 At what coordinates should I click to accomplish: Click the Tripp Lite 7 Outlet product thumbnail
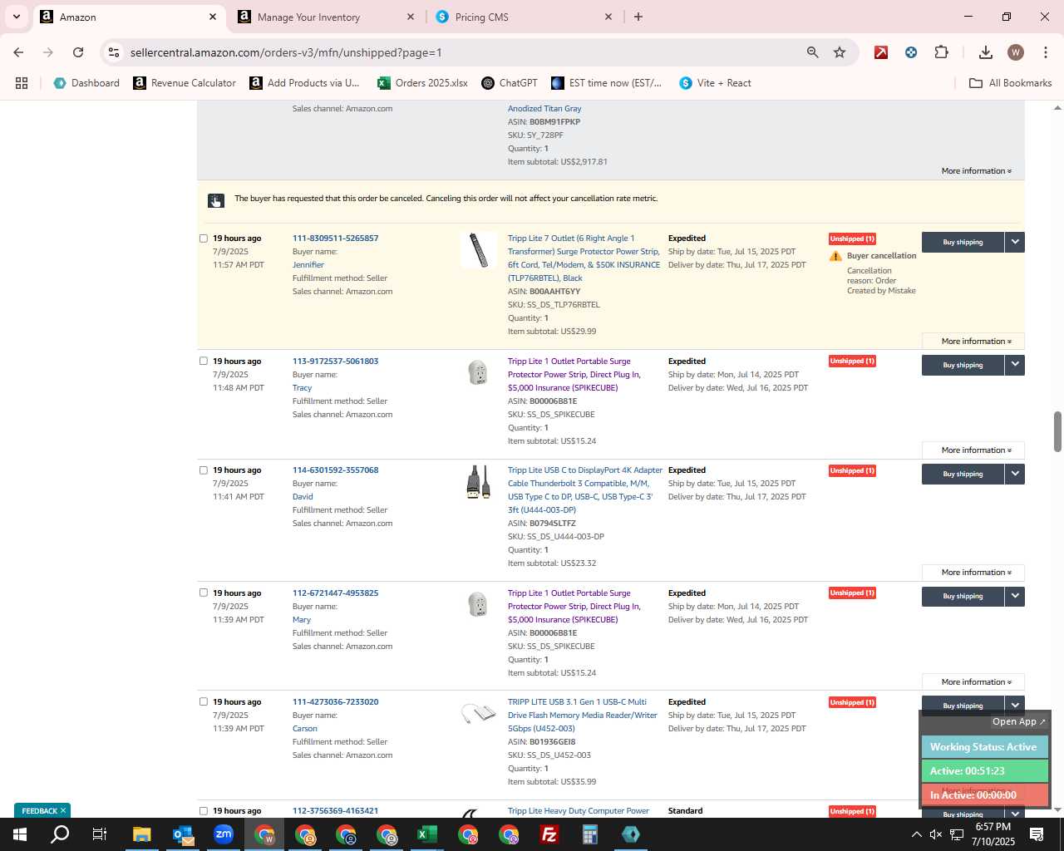click(479, 250)
